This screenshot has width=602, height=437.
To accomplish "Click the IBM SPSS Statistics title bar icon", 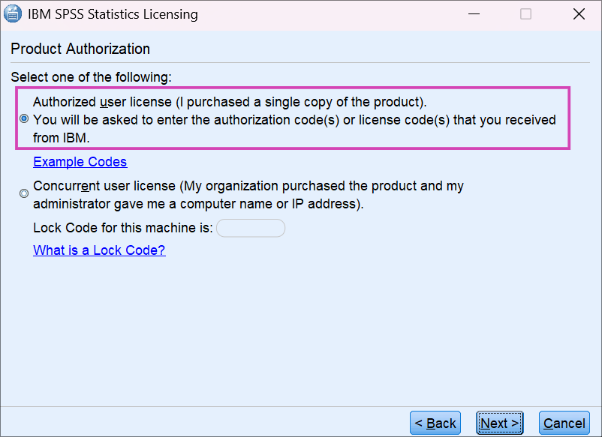I will (x=13, y=13).
